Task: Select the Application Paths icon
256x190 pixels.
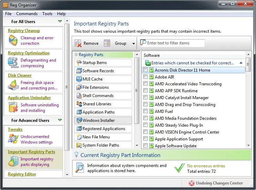Action: click(x=79, y=112)
